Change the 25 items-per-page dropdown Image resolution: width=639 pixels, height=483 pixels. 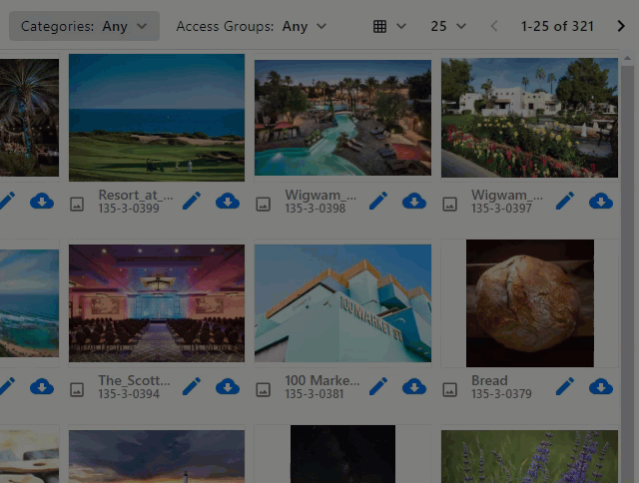(448, 26)
